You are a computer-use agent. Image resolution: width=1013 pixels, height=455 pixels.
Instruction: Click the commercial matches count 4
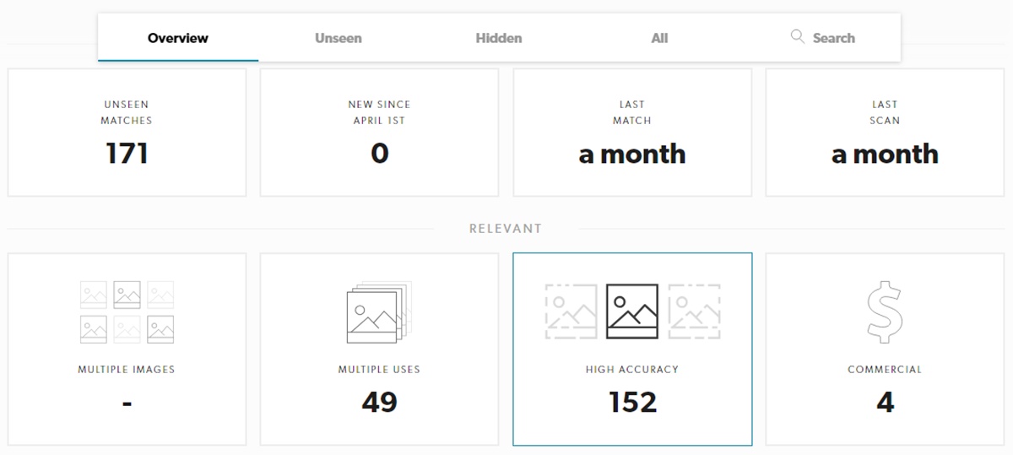[885, 402]
